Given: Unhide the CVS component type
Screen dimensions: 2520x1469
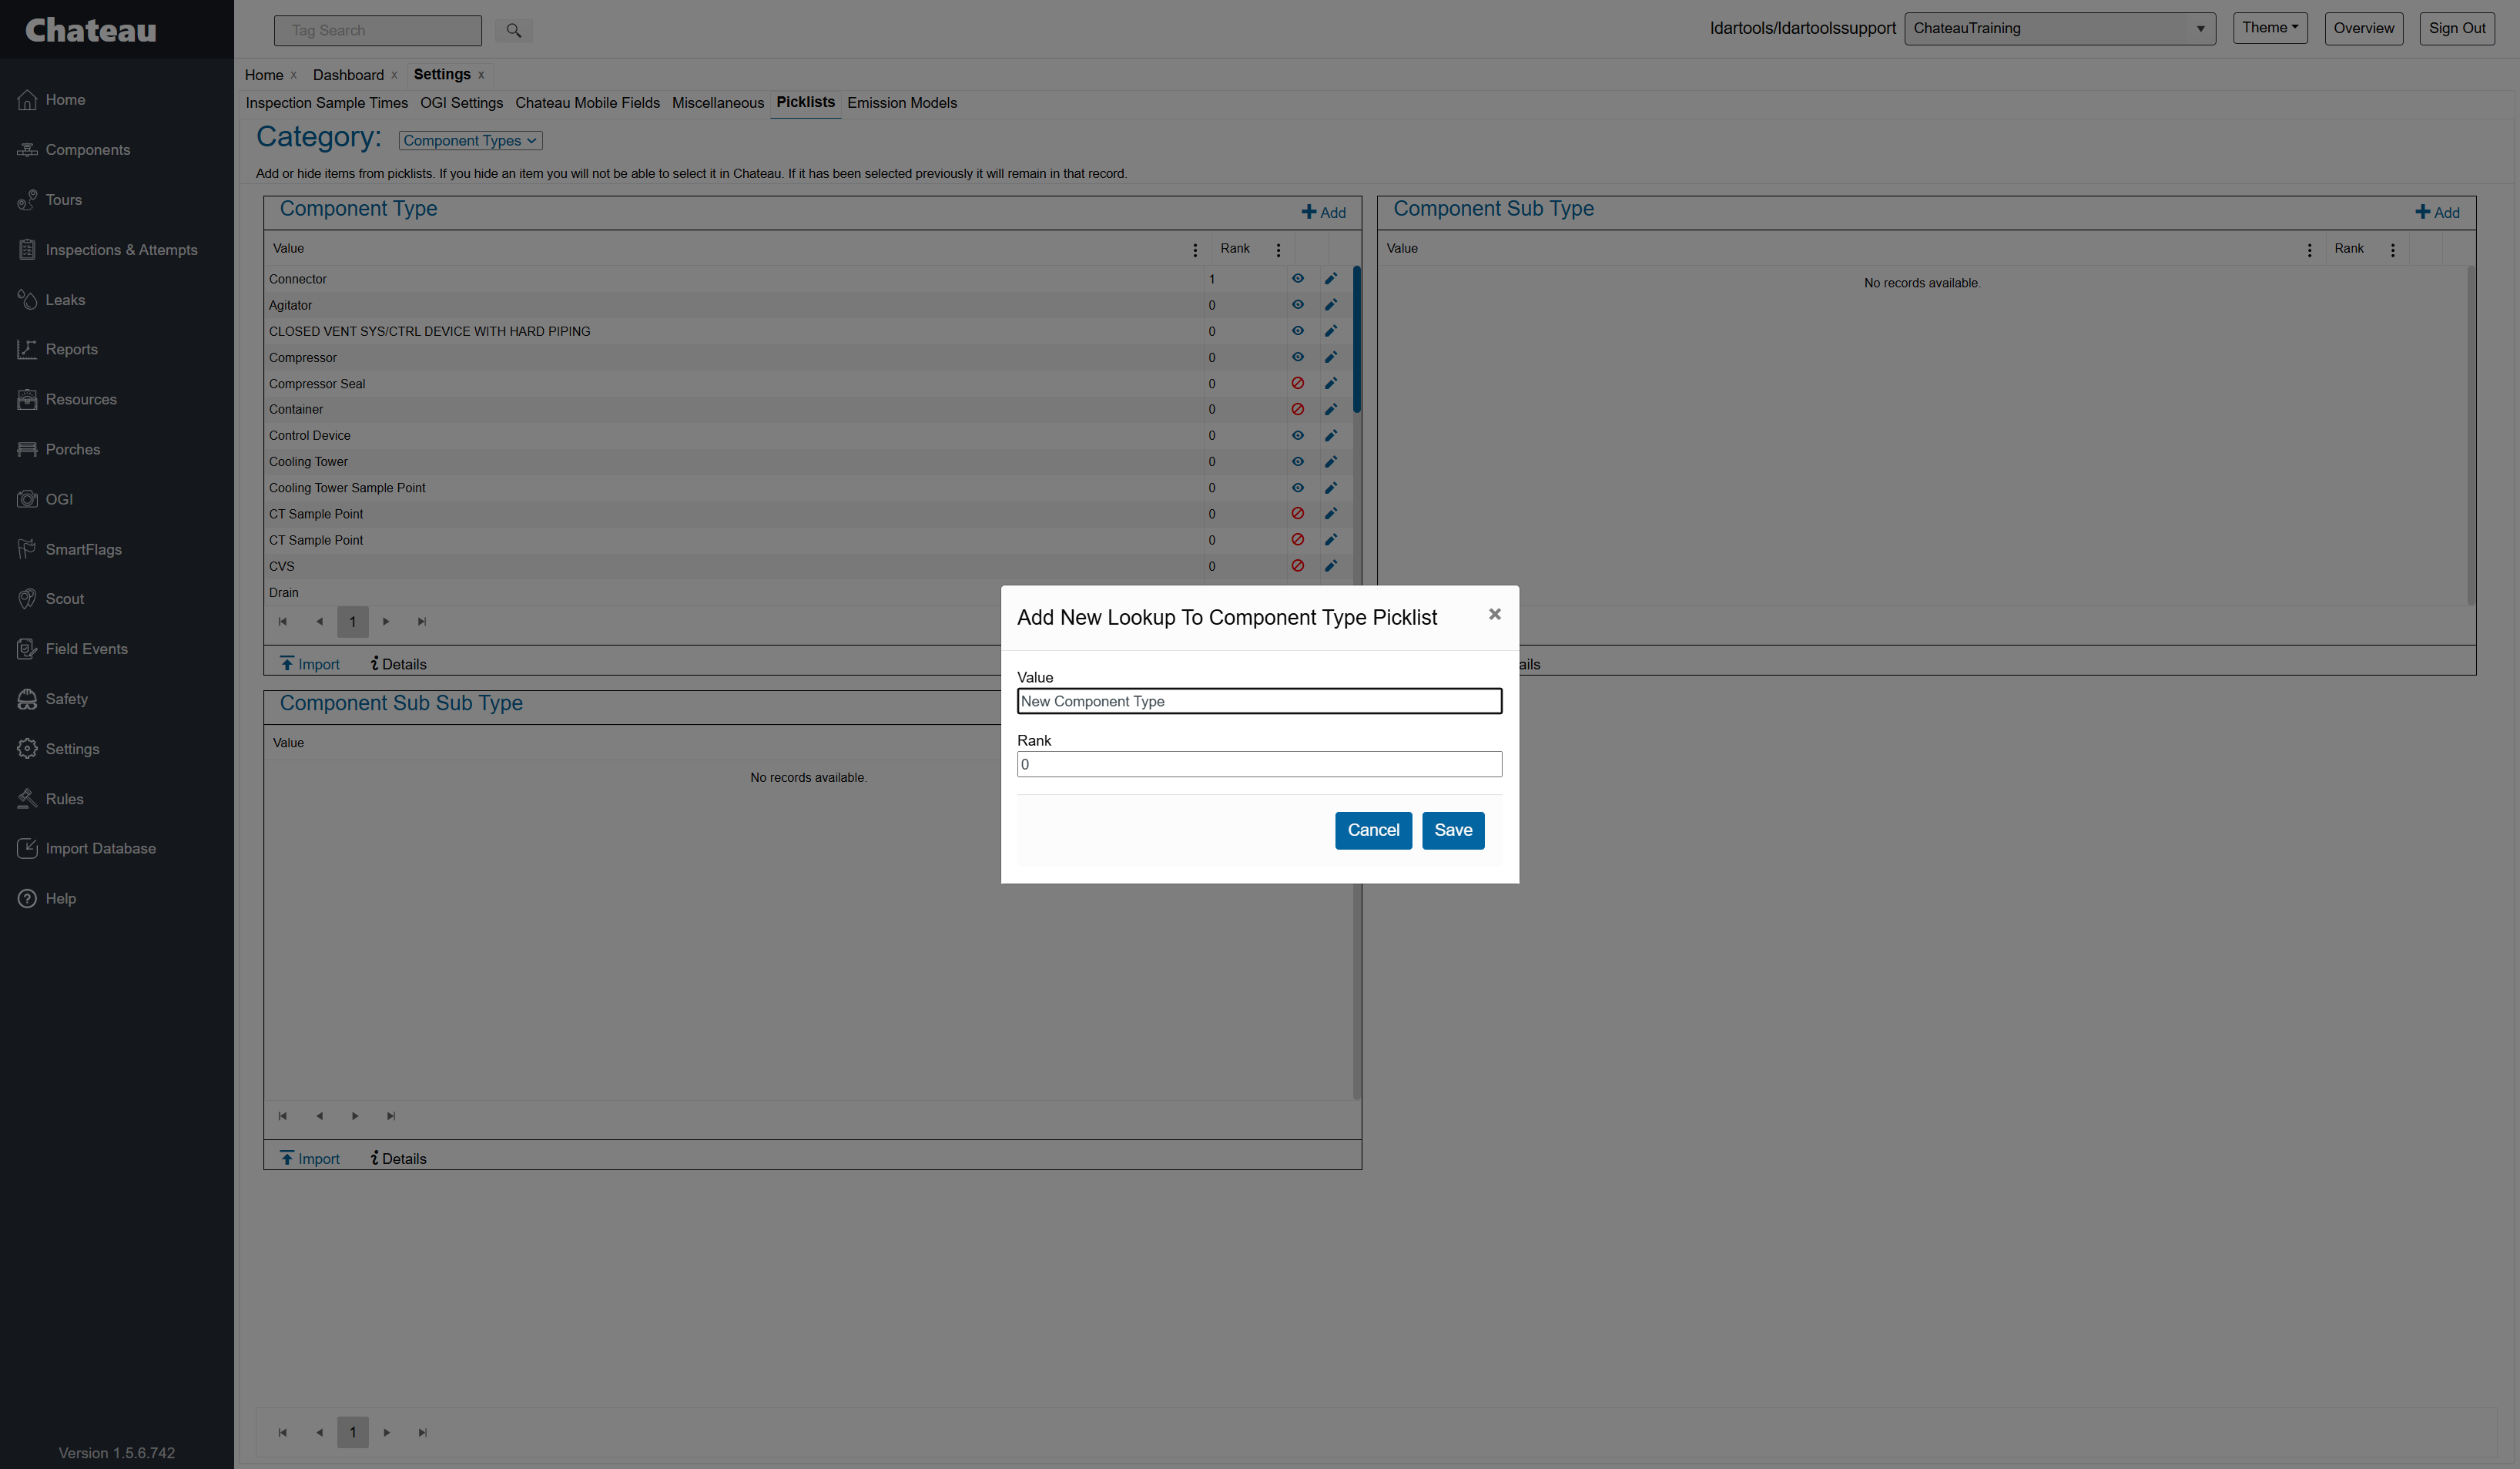Looking at the screenshot, I should click(x=1298, y=566).
